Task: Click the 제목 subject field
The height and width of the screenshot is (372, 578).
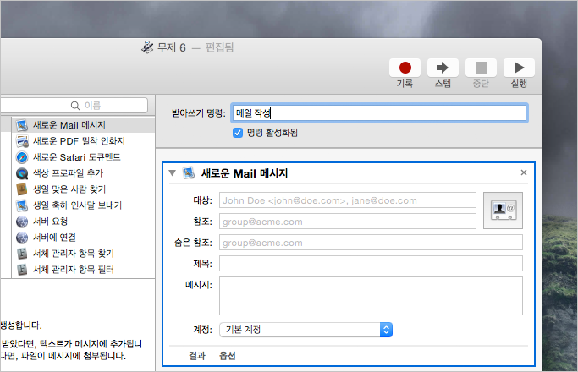Action: (371, 264)
